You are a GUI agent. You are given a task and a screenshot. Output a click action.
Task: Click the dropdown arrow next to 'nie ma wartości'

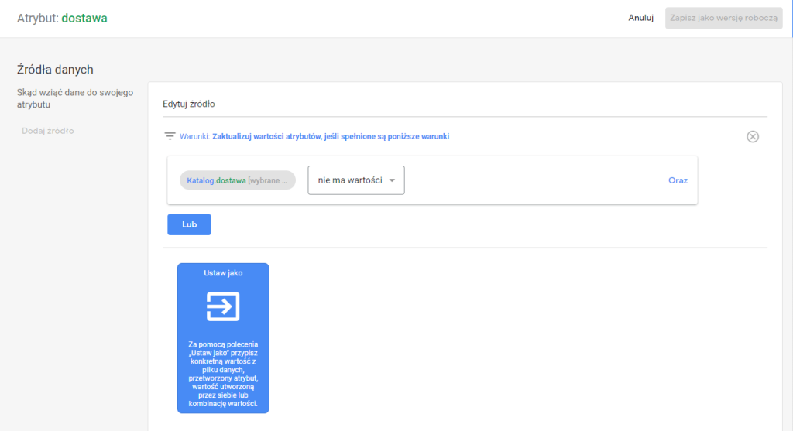click(392, 180)
